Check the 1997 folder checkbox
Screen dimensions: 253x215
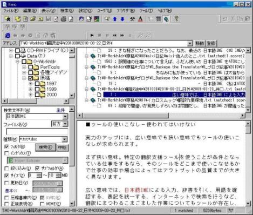[x=37, y=84]
